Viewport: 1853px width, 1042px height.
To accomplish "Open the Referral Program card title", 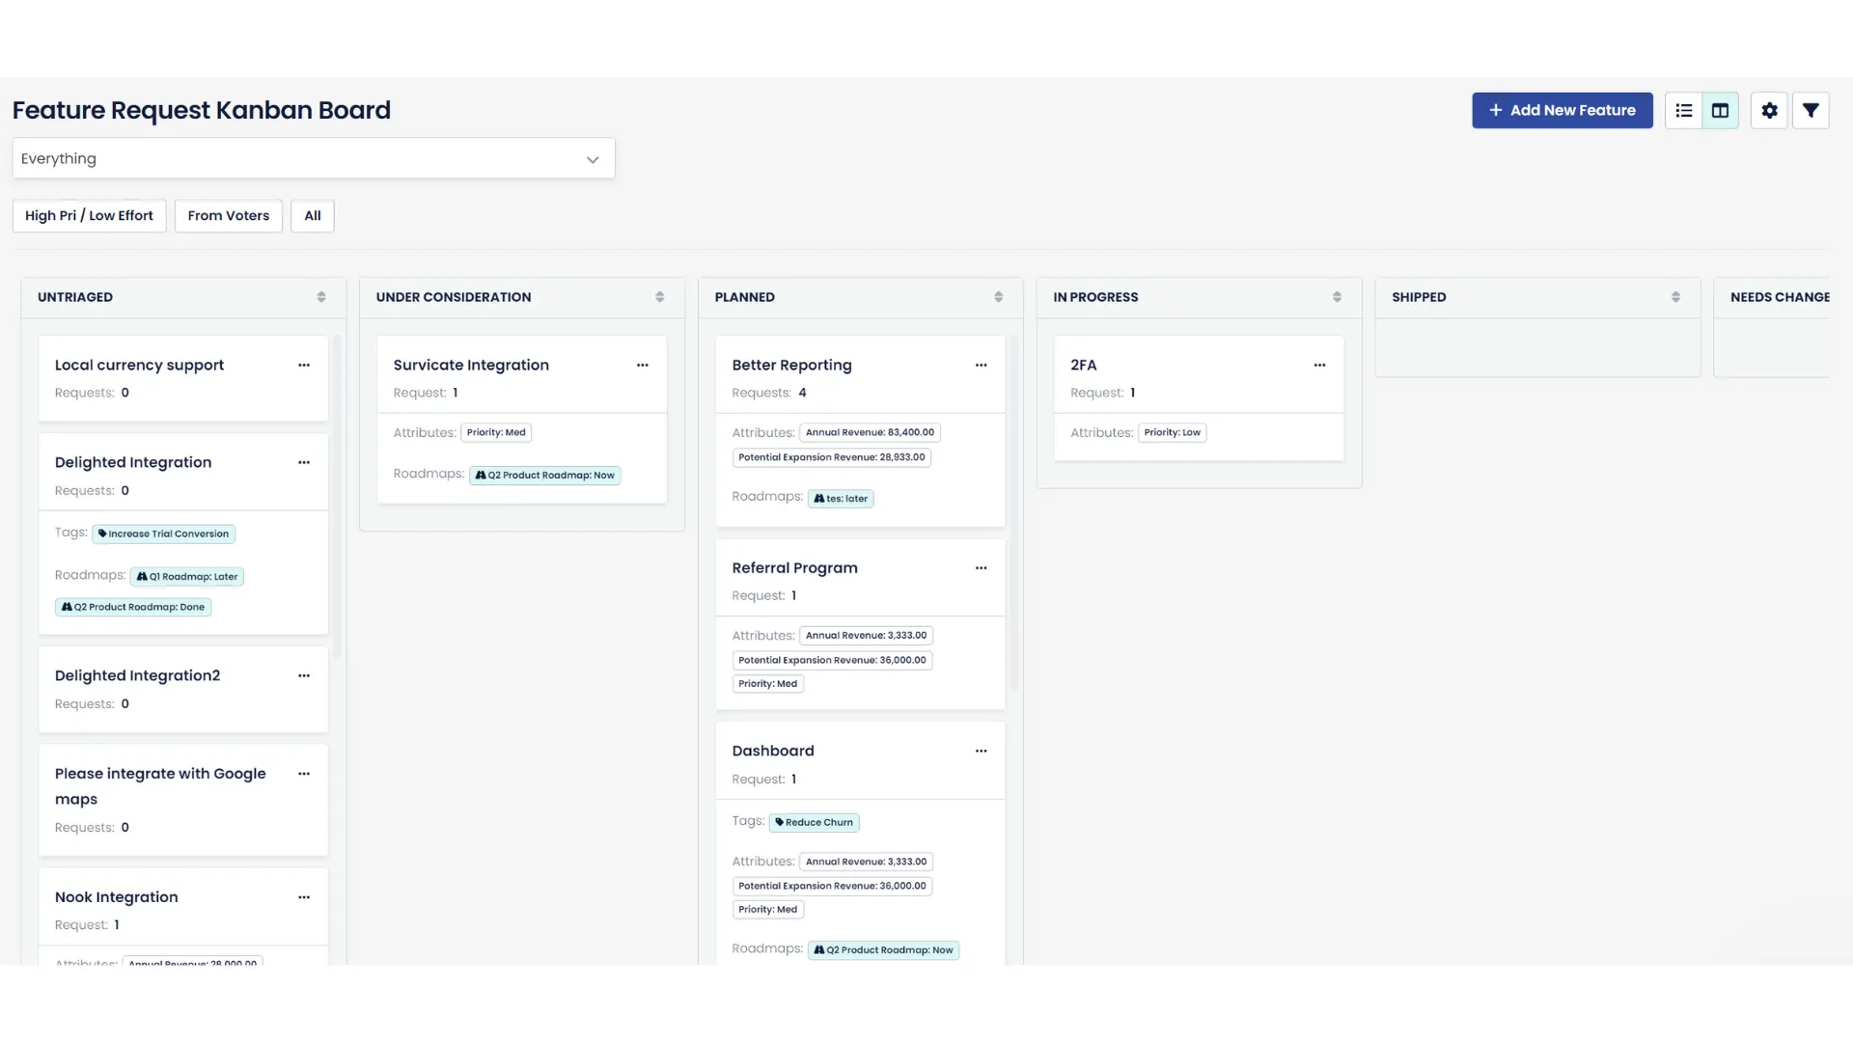I will (x=794, y=568).
